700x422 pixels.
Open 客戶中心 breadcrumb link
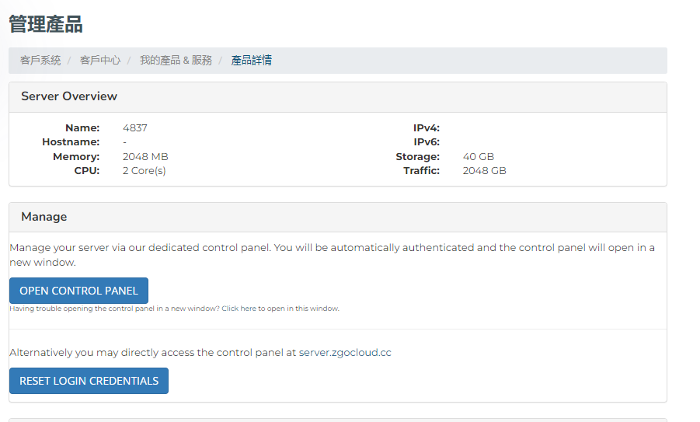(x=100, y=61)
